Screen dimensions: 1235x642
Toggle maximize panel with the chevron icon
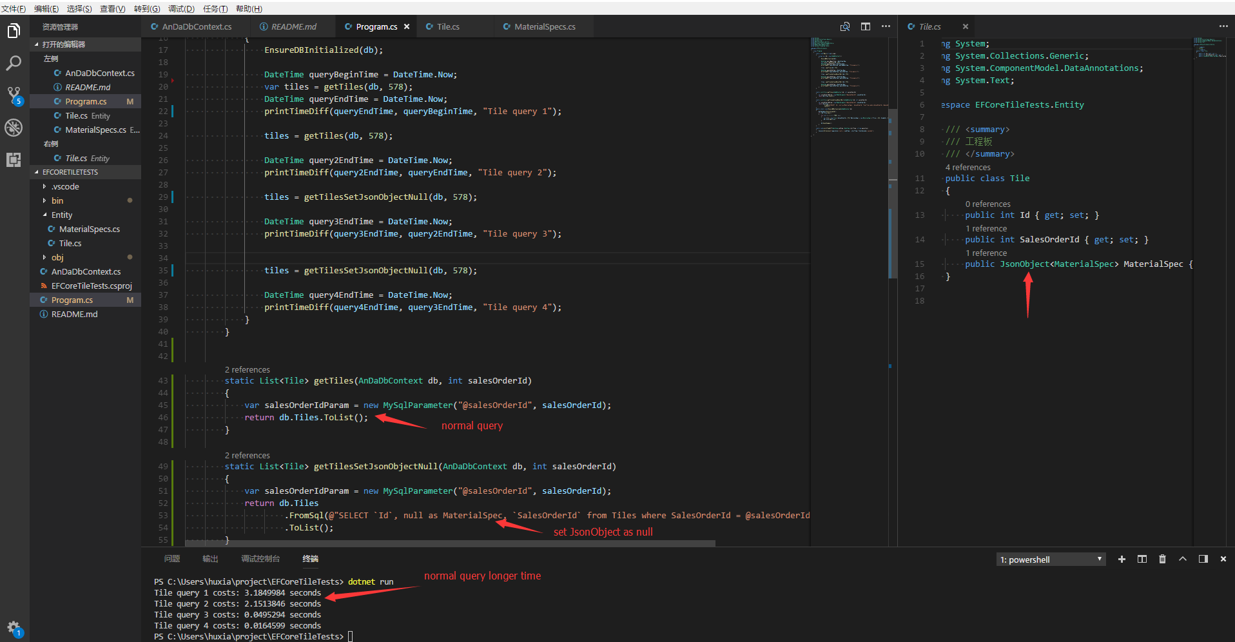[x=1183, y=559]
